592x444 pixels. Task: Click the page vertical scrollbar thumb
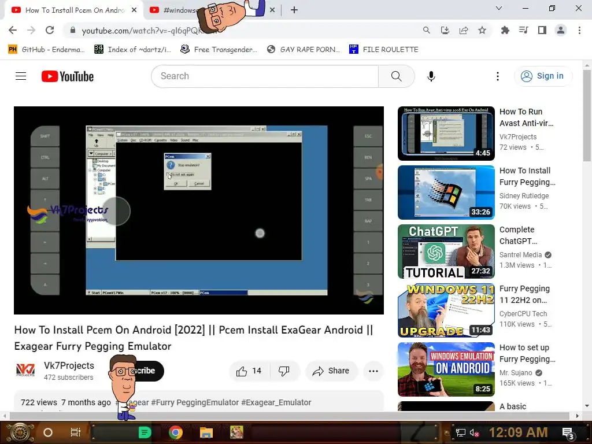(x=587, y=115)
